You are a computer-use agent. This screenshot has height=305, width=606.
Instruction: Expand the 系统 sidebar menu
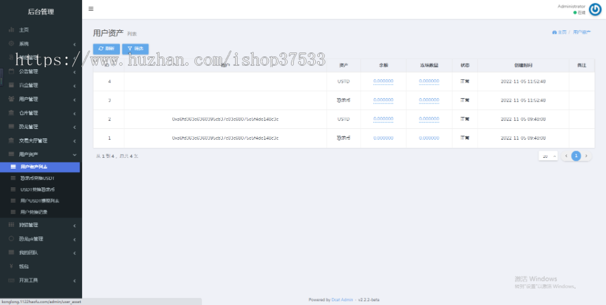pyautogui.click(x=41, y=44)
